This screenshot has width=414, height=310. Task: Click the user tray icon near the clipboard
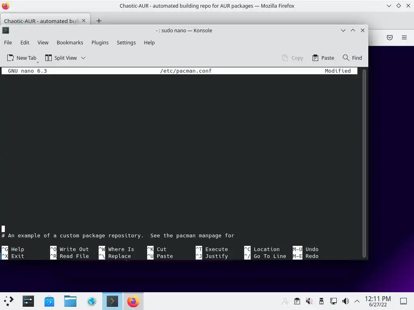285,301
